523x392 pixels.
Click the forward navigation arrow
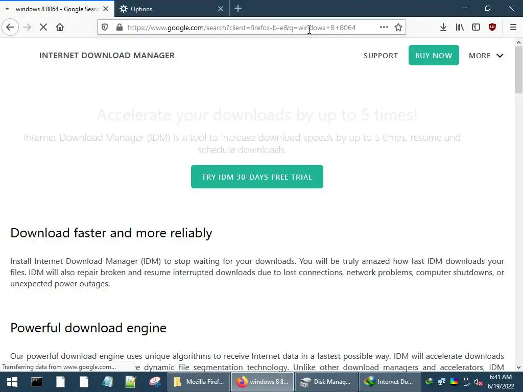[27, 28]
